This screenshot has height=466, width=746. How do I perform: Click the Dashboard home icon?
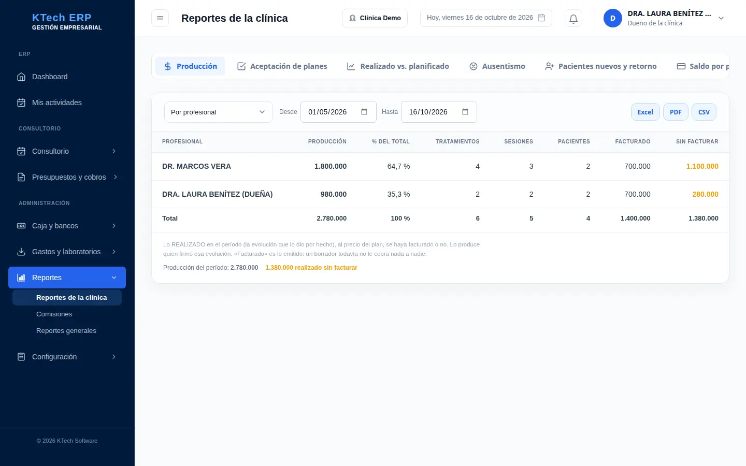[x=21, y=77]
